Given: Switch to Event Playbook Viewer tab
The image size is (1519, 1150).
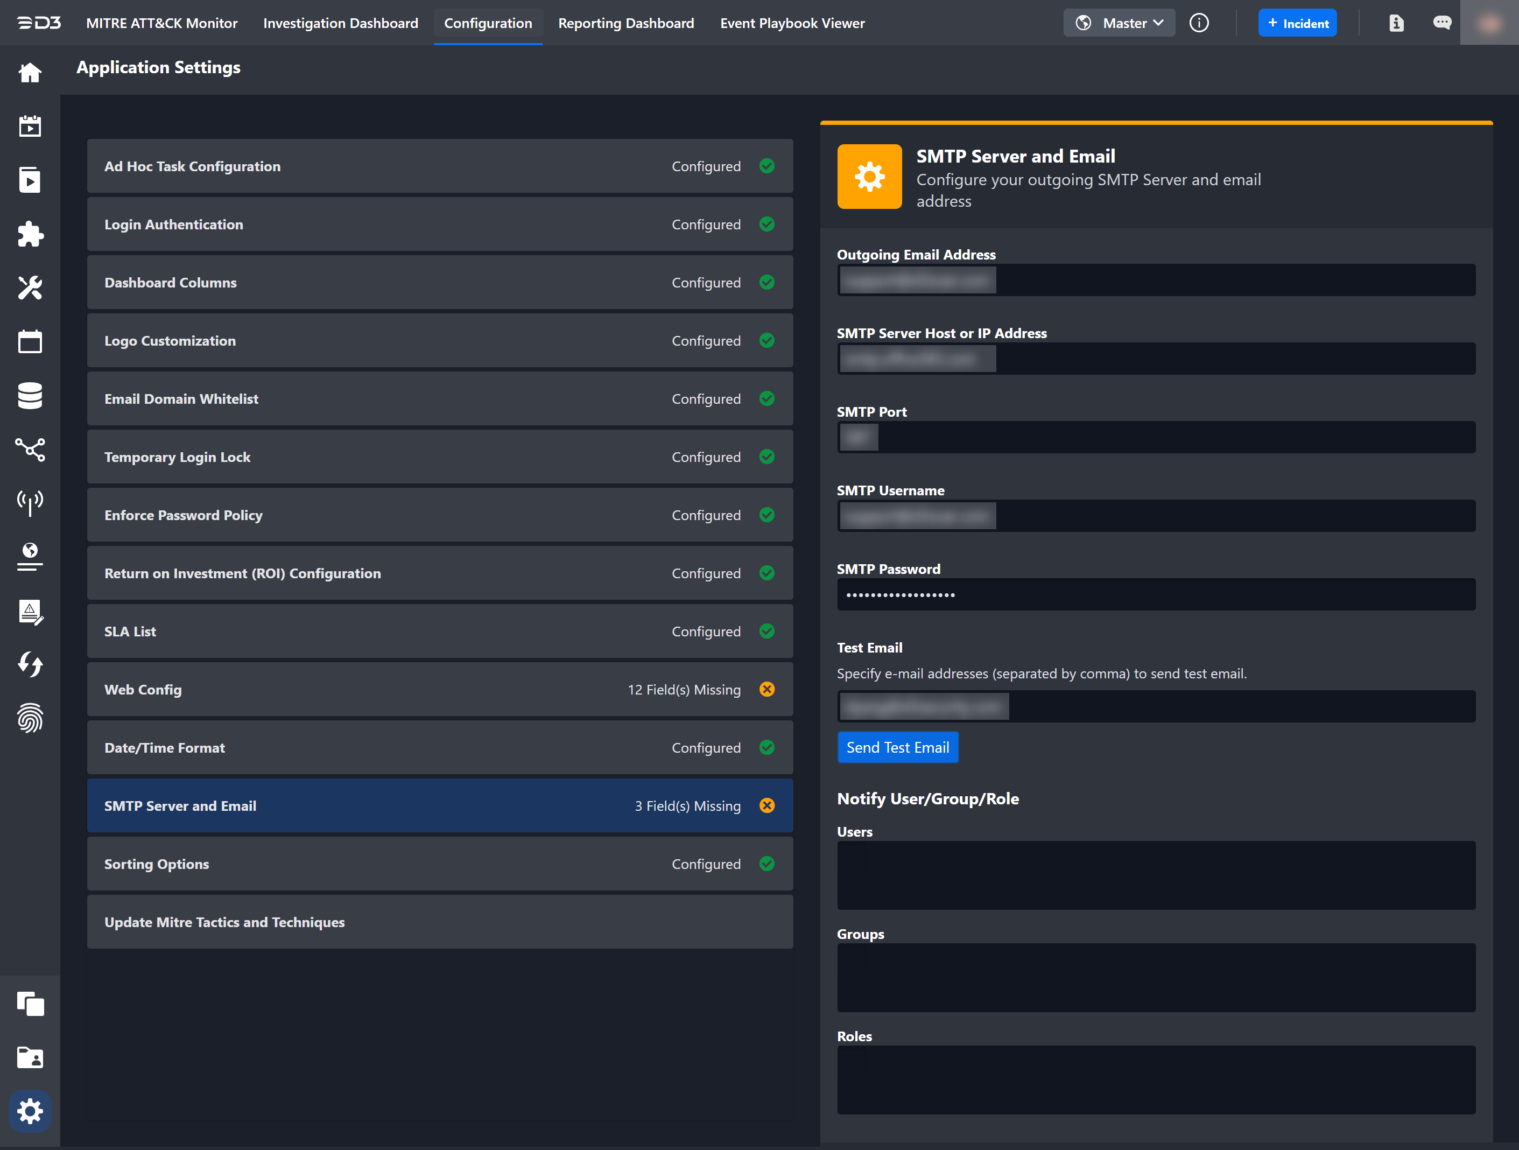Looking at the screenshot, I should click(x=792, y=23).
